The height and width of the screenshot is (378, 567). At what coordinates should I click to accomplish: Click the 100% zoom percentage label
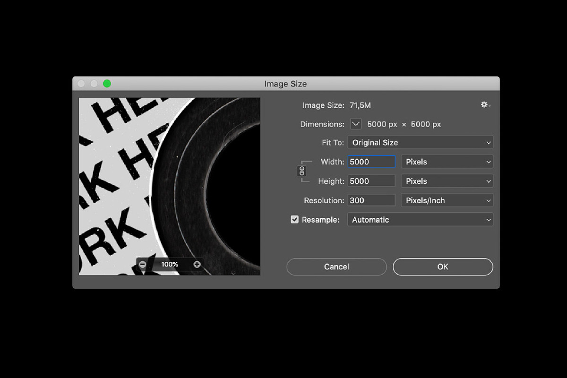pos(169,264)
